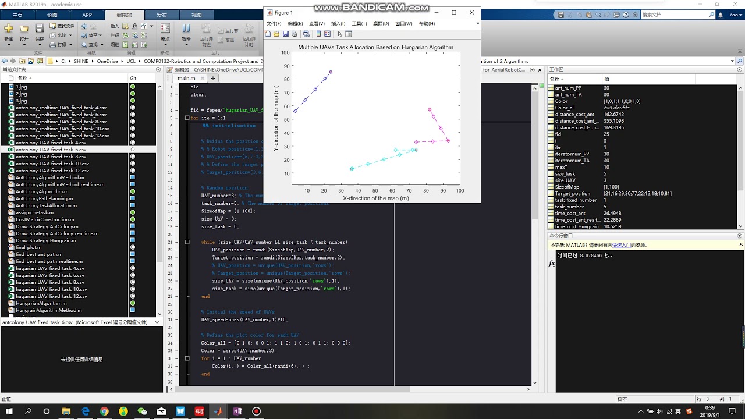This screenshot has width=745, height=419.
Task: Switch to the APP ribbon tab
Action: pyautogui.click(x=87, y=15)
